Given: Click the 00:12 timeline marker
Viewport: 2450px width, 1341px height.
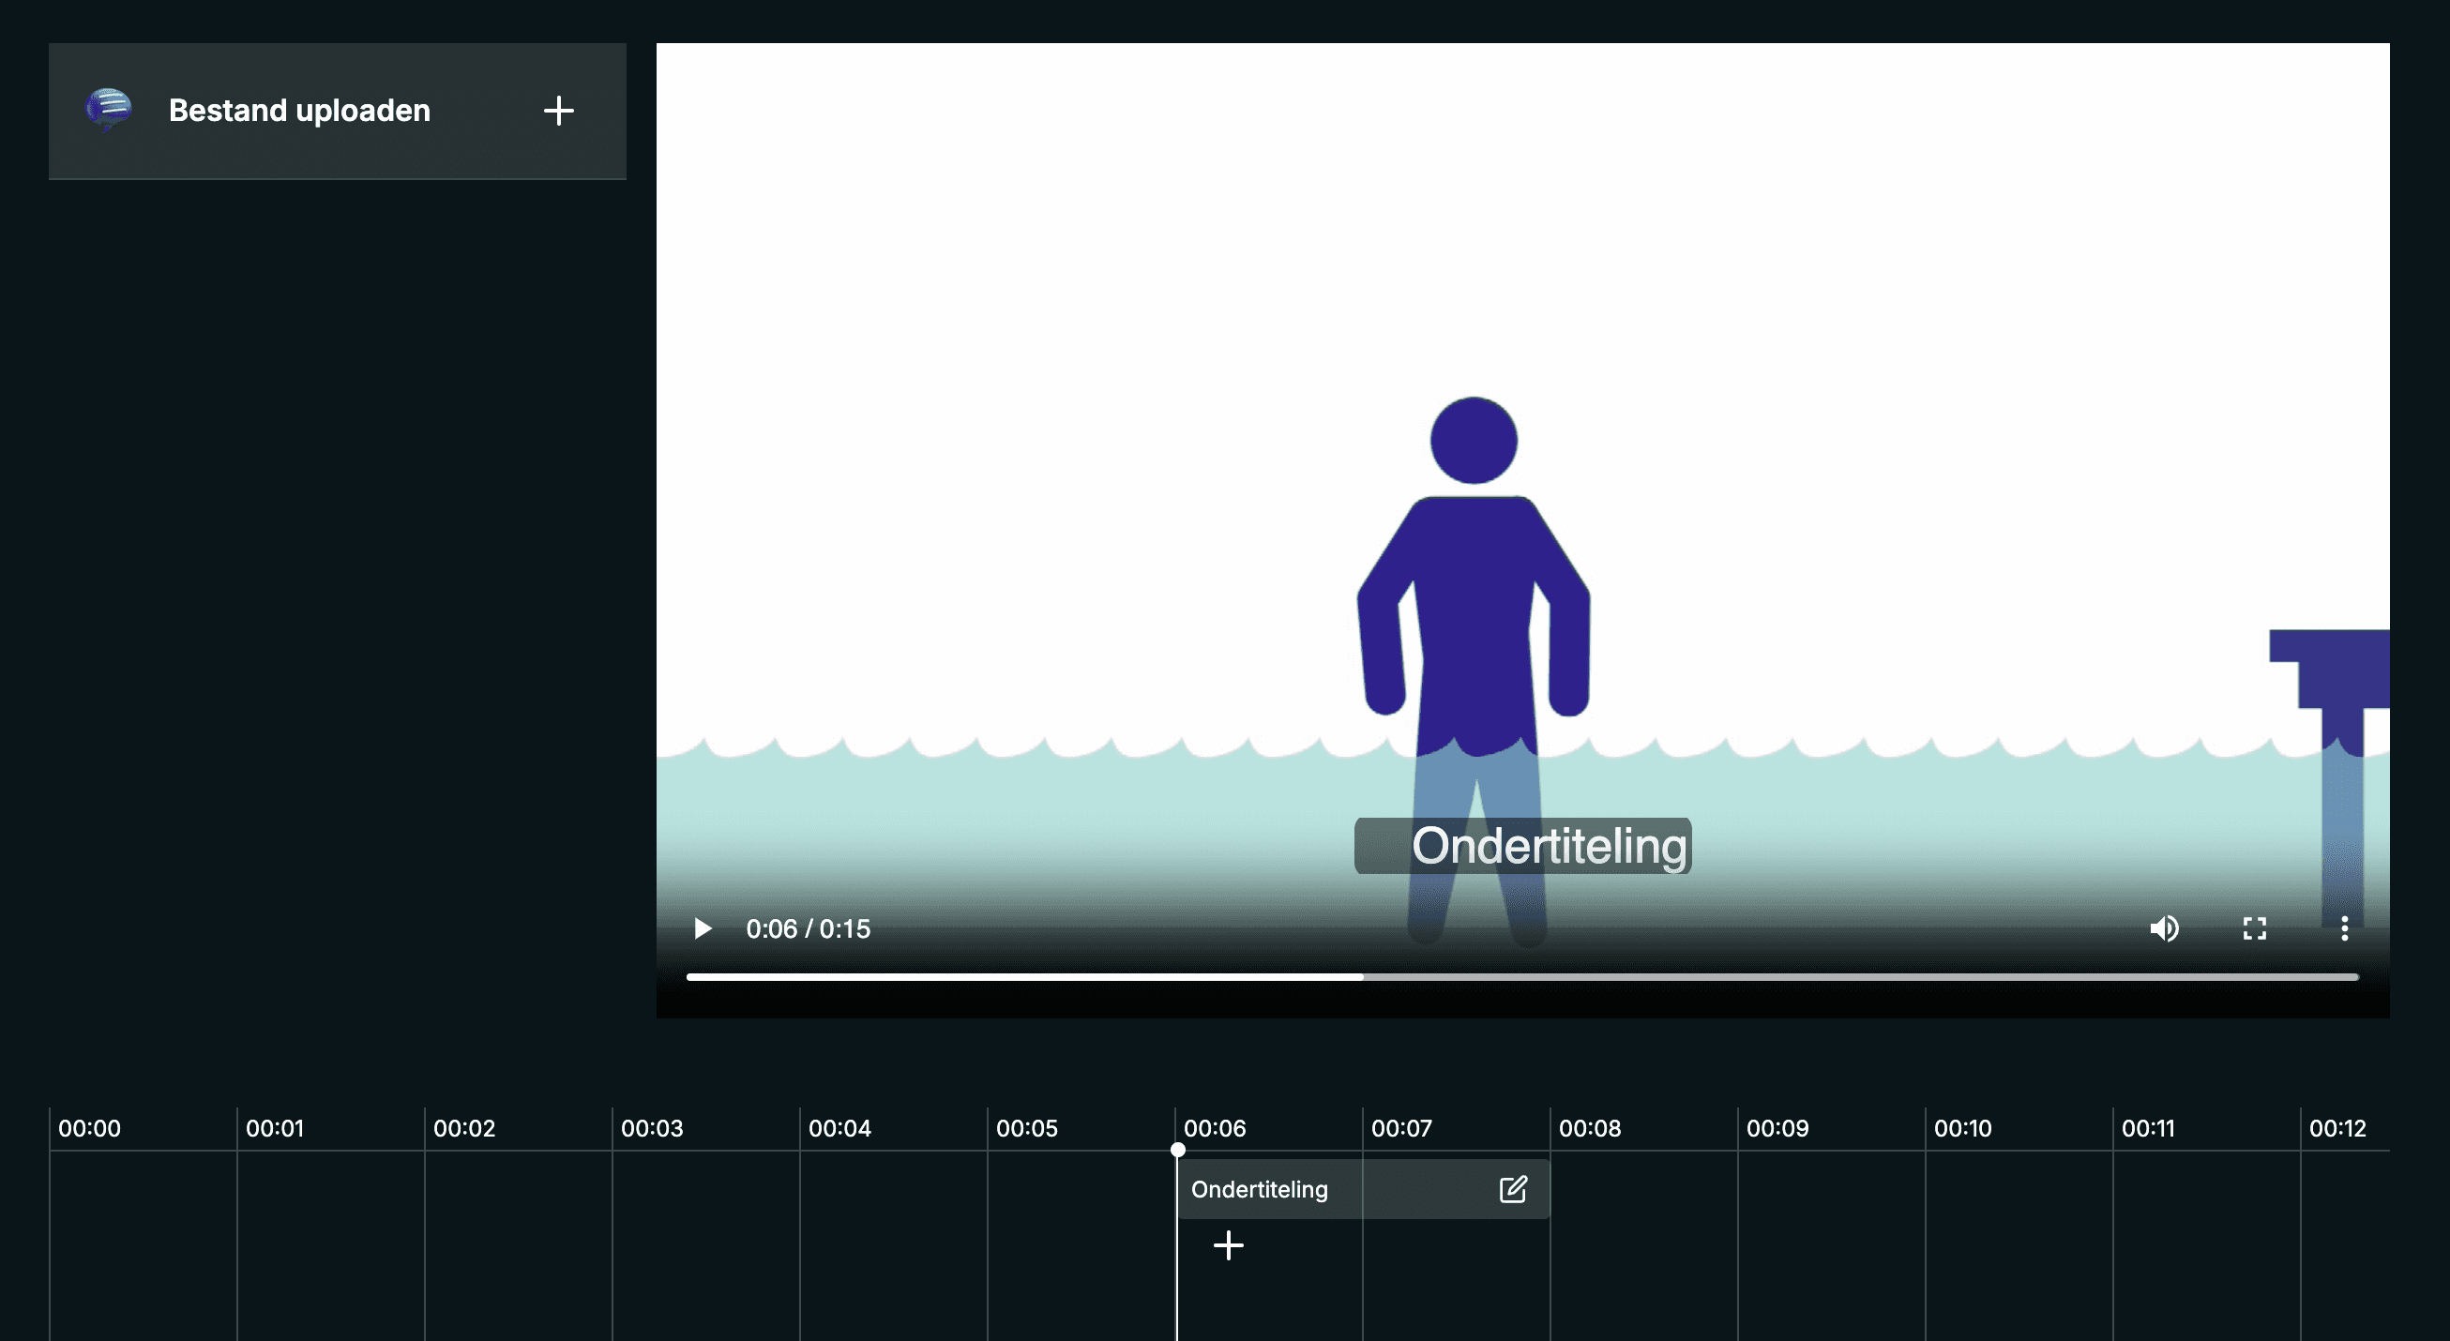Looking at the screenshot, I should [x=2337, y=1128].
